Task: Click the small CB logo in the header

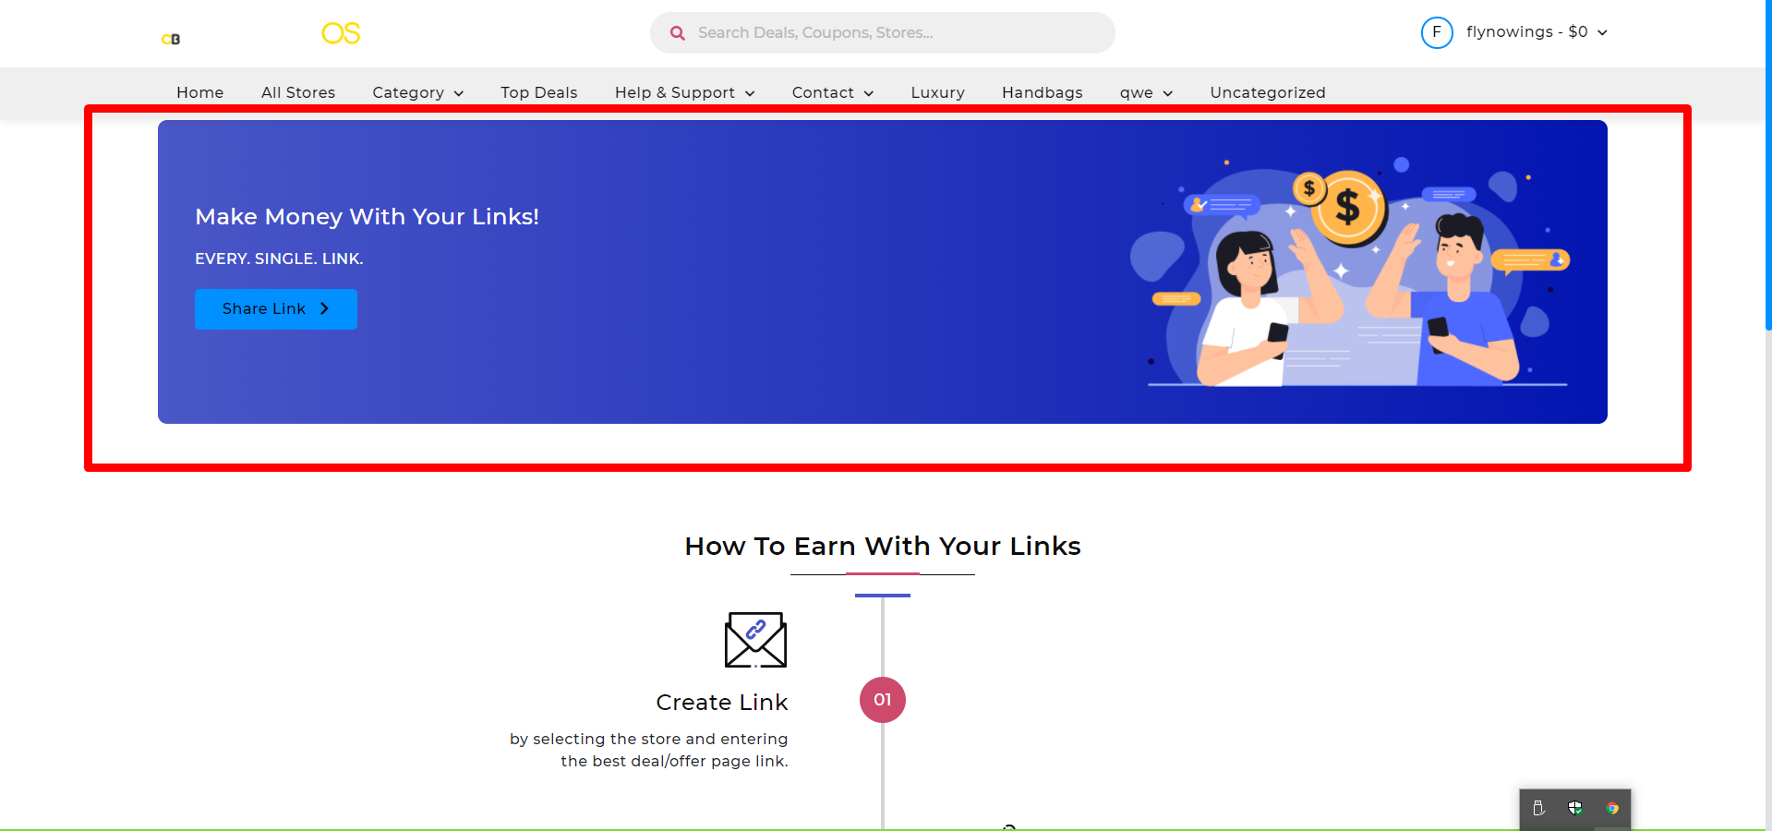Action: 171,39
